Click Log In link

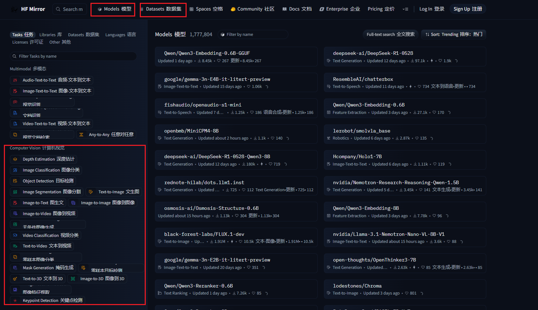click(x=432, y=9)
